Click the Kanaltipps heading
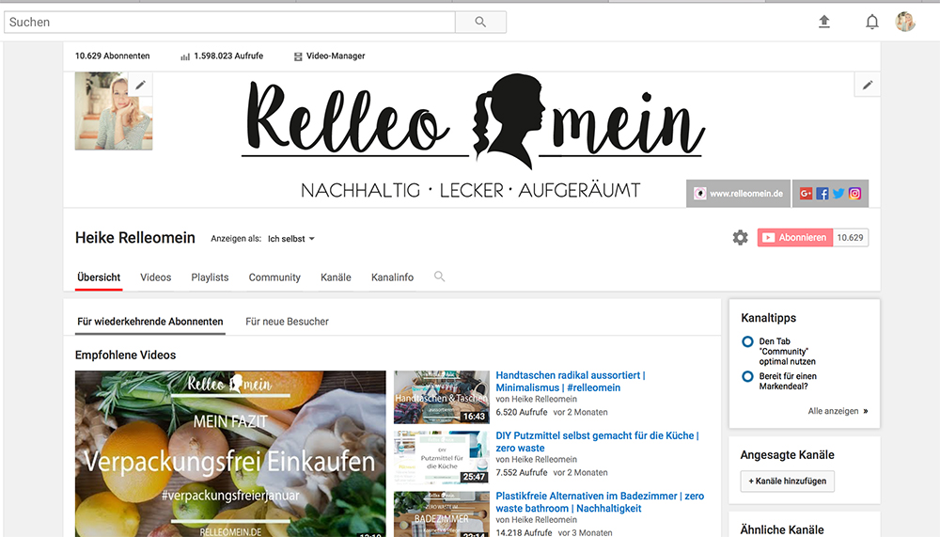 769,318
